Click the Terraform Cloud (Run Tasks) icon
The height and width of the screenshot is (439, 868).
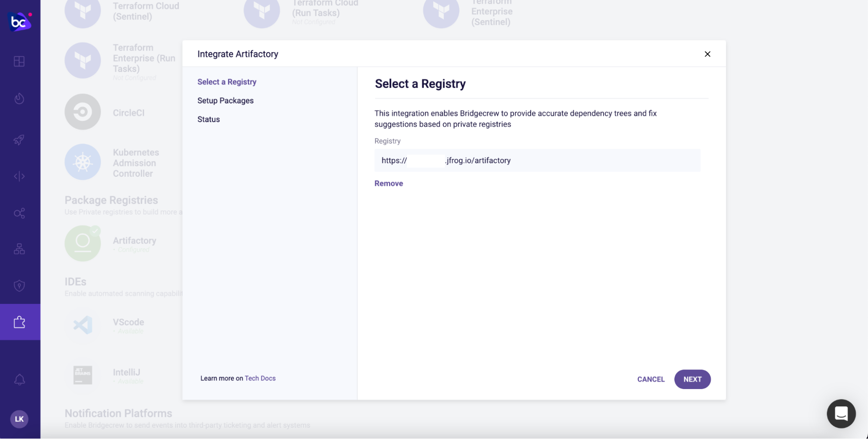tap(261, 11)
